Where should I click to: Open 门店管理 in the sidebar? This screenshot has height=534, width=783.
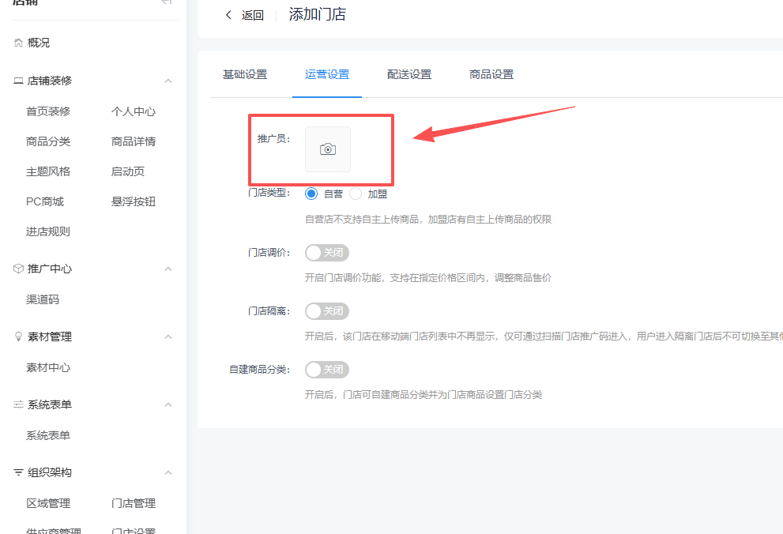(x=134, y=503)
